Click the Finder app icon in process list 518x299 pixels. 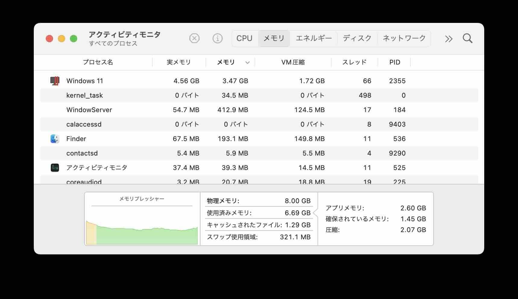tap(55, 139)
